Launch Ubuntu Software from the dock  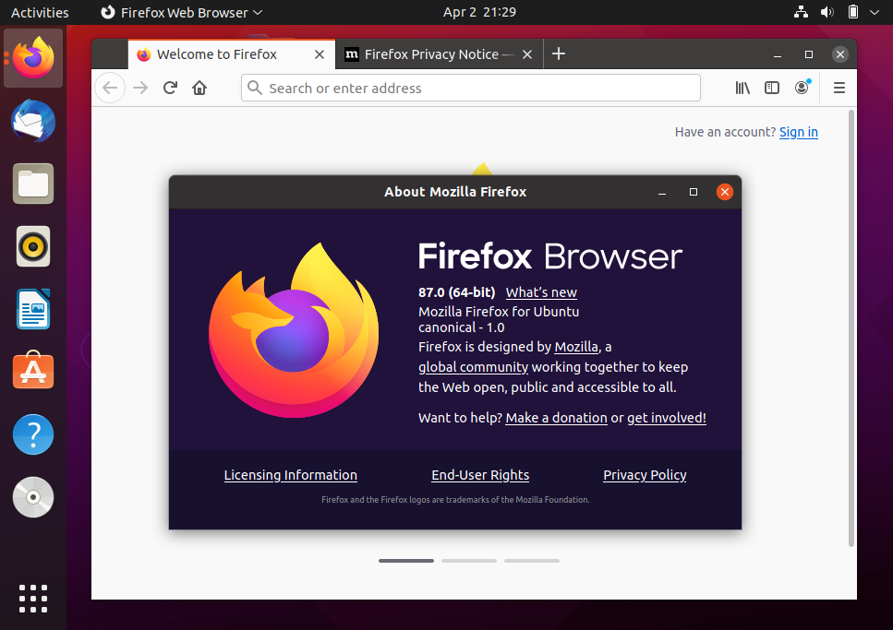click(x=32, y=371)
